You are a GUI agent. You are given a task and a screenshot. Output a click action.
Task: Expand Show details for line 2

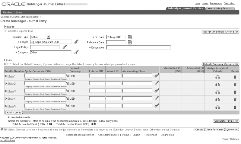click(9, 84)
